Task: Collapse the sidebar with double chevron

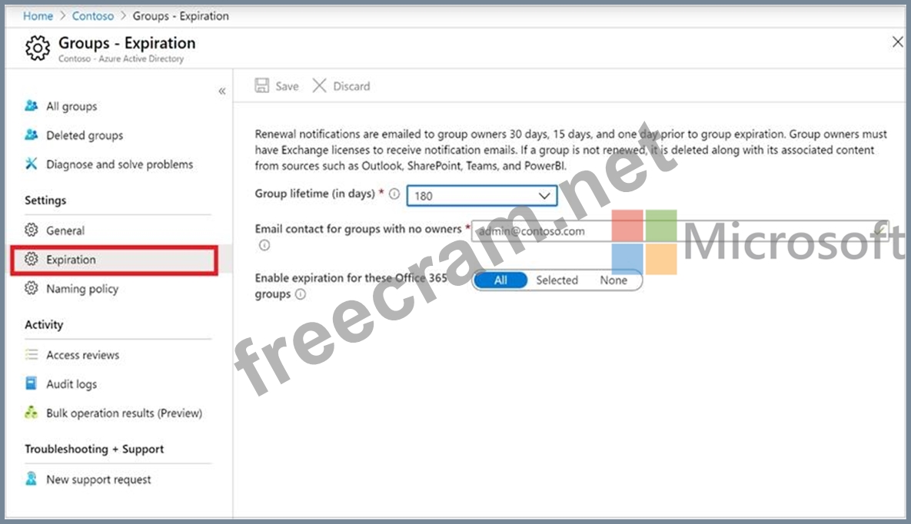Action: (222, 91)
